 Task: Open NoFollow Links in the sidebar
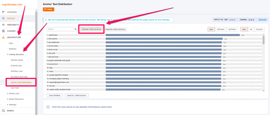coord(17,71)
